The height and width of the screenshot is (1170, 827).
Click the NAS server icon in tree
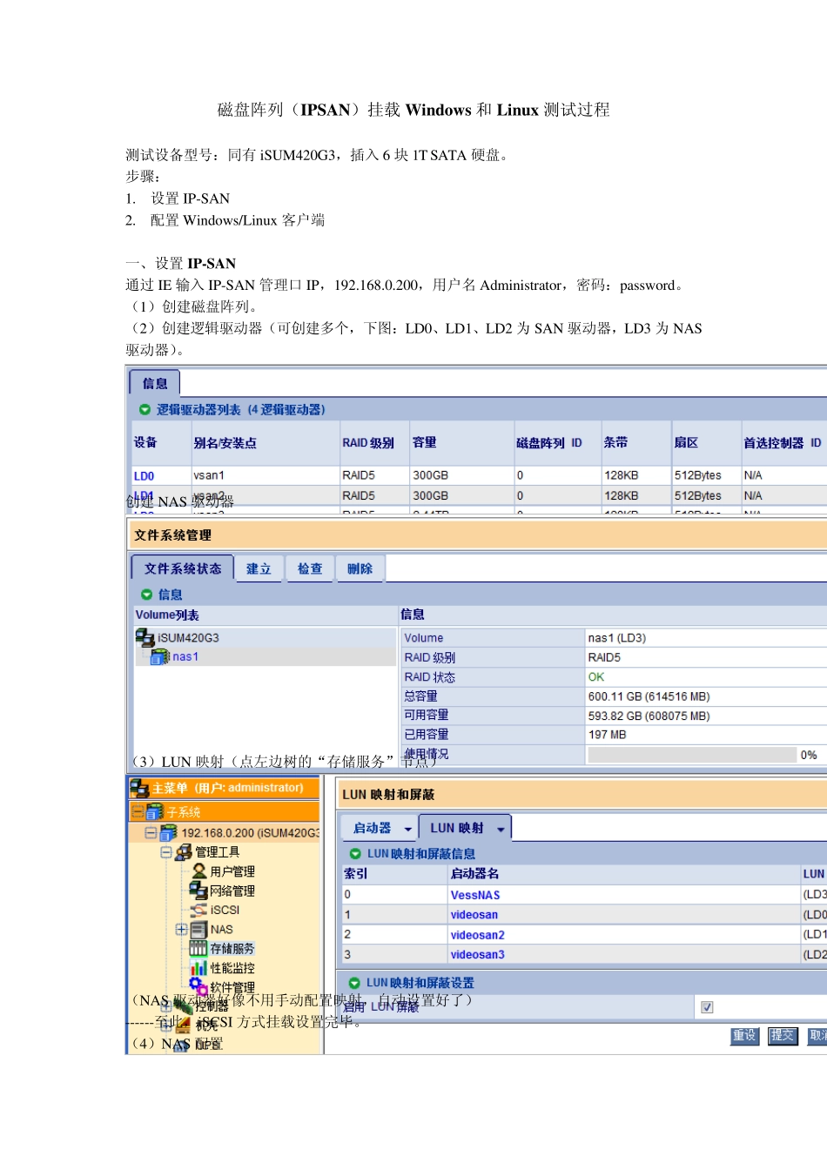click(198, 930)
